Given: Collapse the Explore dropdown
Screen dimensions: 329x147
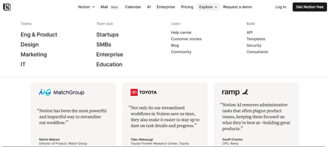Looking at the screenshot, I should (x=208, y=7).
